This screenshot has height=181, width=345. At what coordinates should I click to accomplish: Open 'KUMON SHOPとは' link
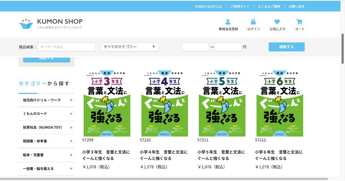click(x=208, y=7)
